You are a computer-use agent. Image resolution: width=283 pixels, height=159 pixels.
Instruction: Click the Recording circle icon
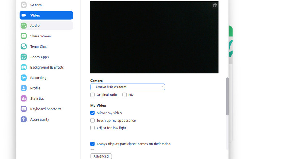coord(24,78)
